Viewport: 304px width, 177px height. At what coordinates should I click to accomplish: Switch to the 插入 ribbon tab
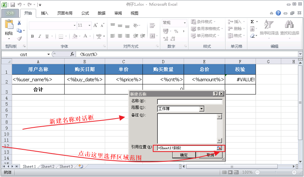pos(44,13)
